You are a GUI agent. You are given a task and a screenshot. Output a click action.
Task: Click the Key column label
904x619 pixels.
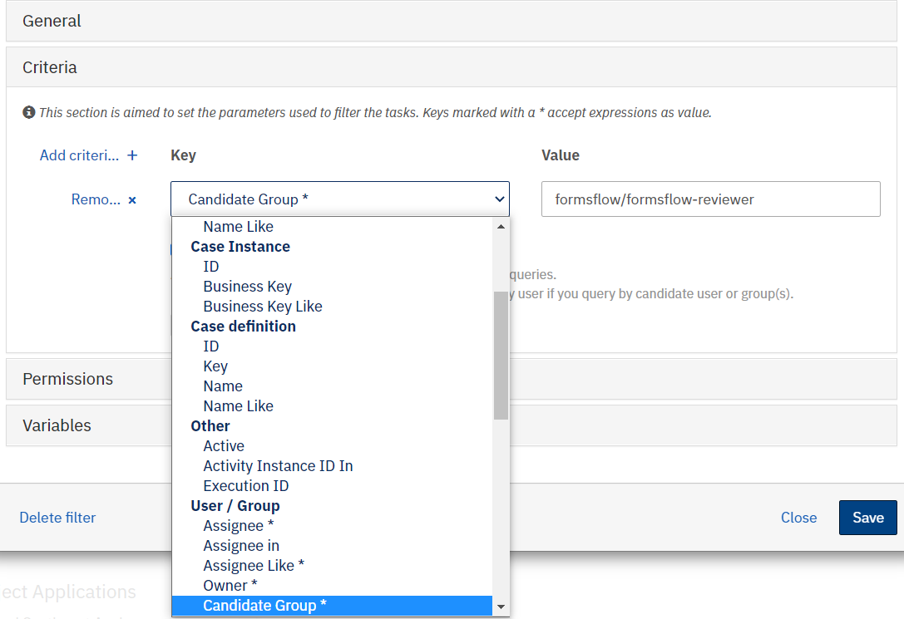183,155
